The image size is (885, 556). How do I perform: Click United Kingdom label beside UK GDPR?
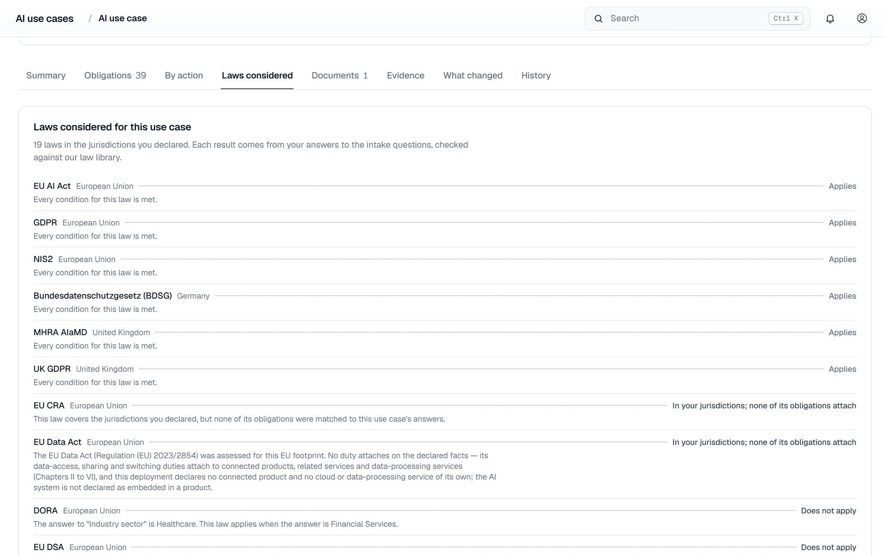tap(105, 369)
